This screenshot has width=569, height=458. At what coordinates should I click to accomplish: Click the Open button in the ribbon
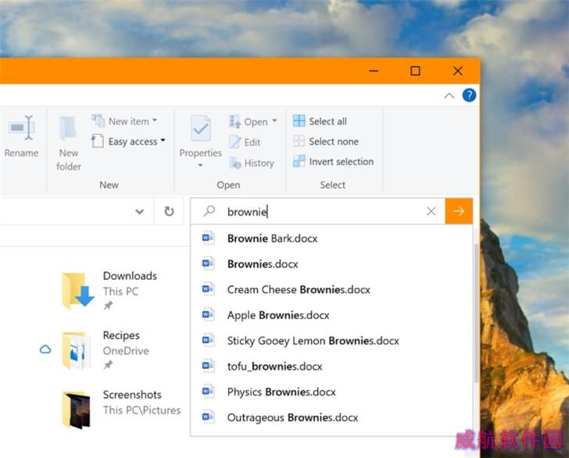pyautogui.click(x=249, y=122)
